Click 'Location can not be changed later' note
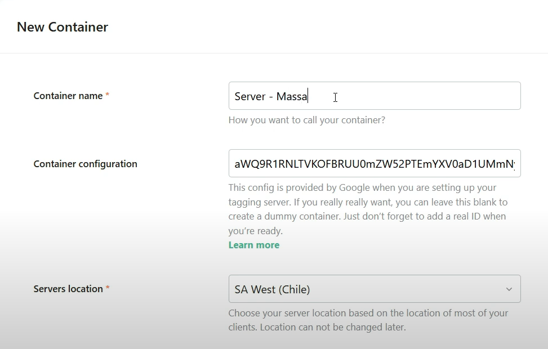This screenshot has width=548, height=349. click(333, 328)
